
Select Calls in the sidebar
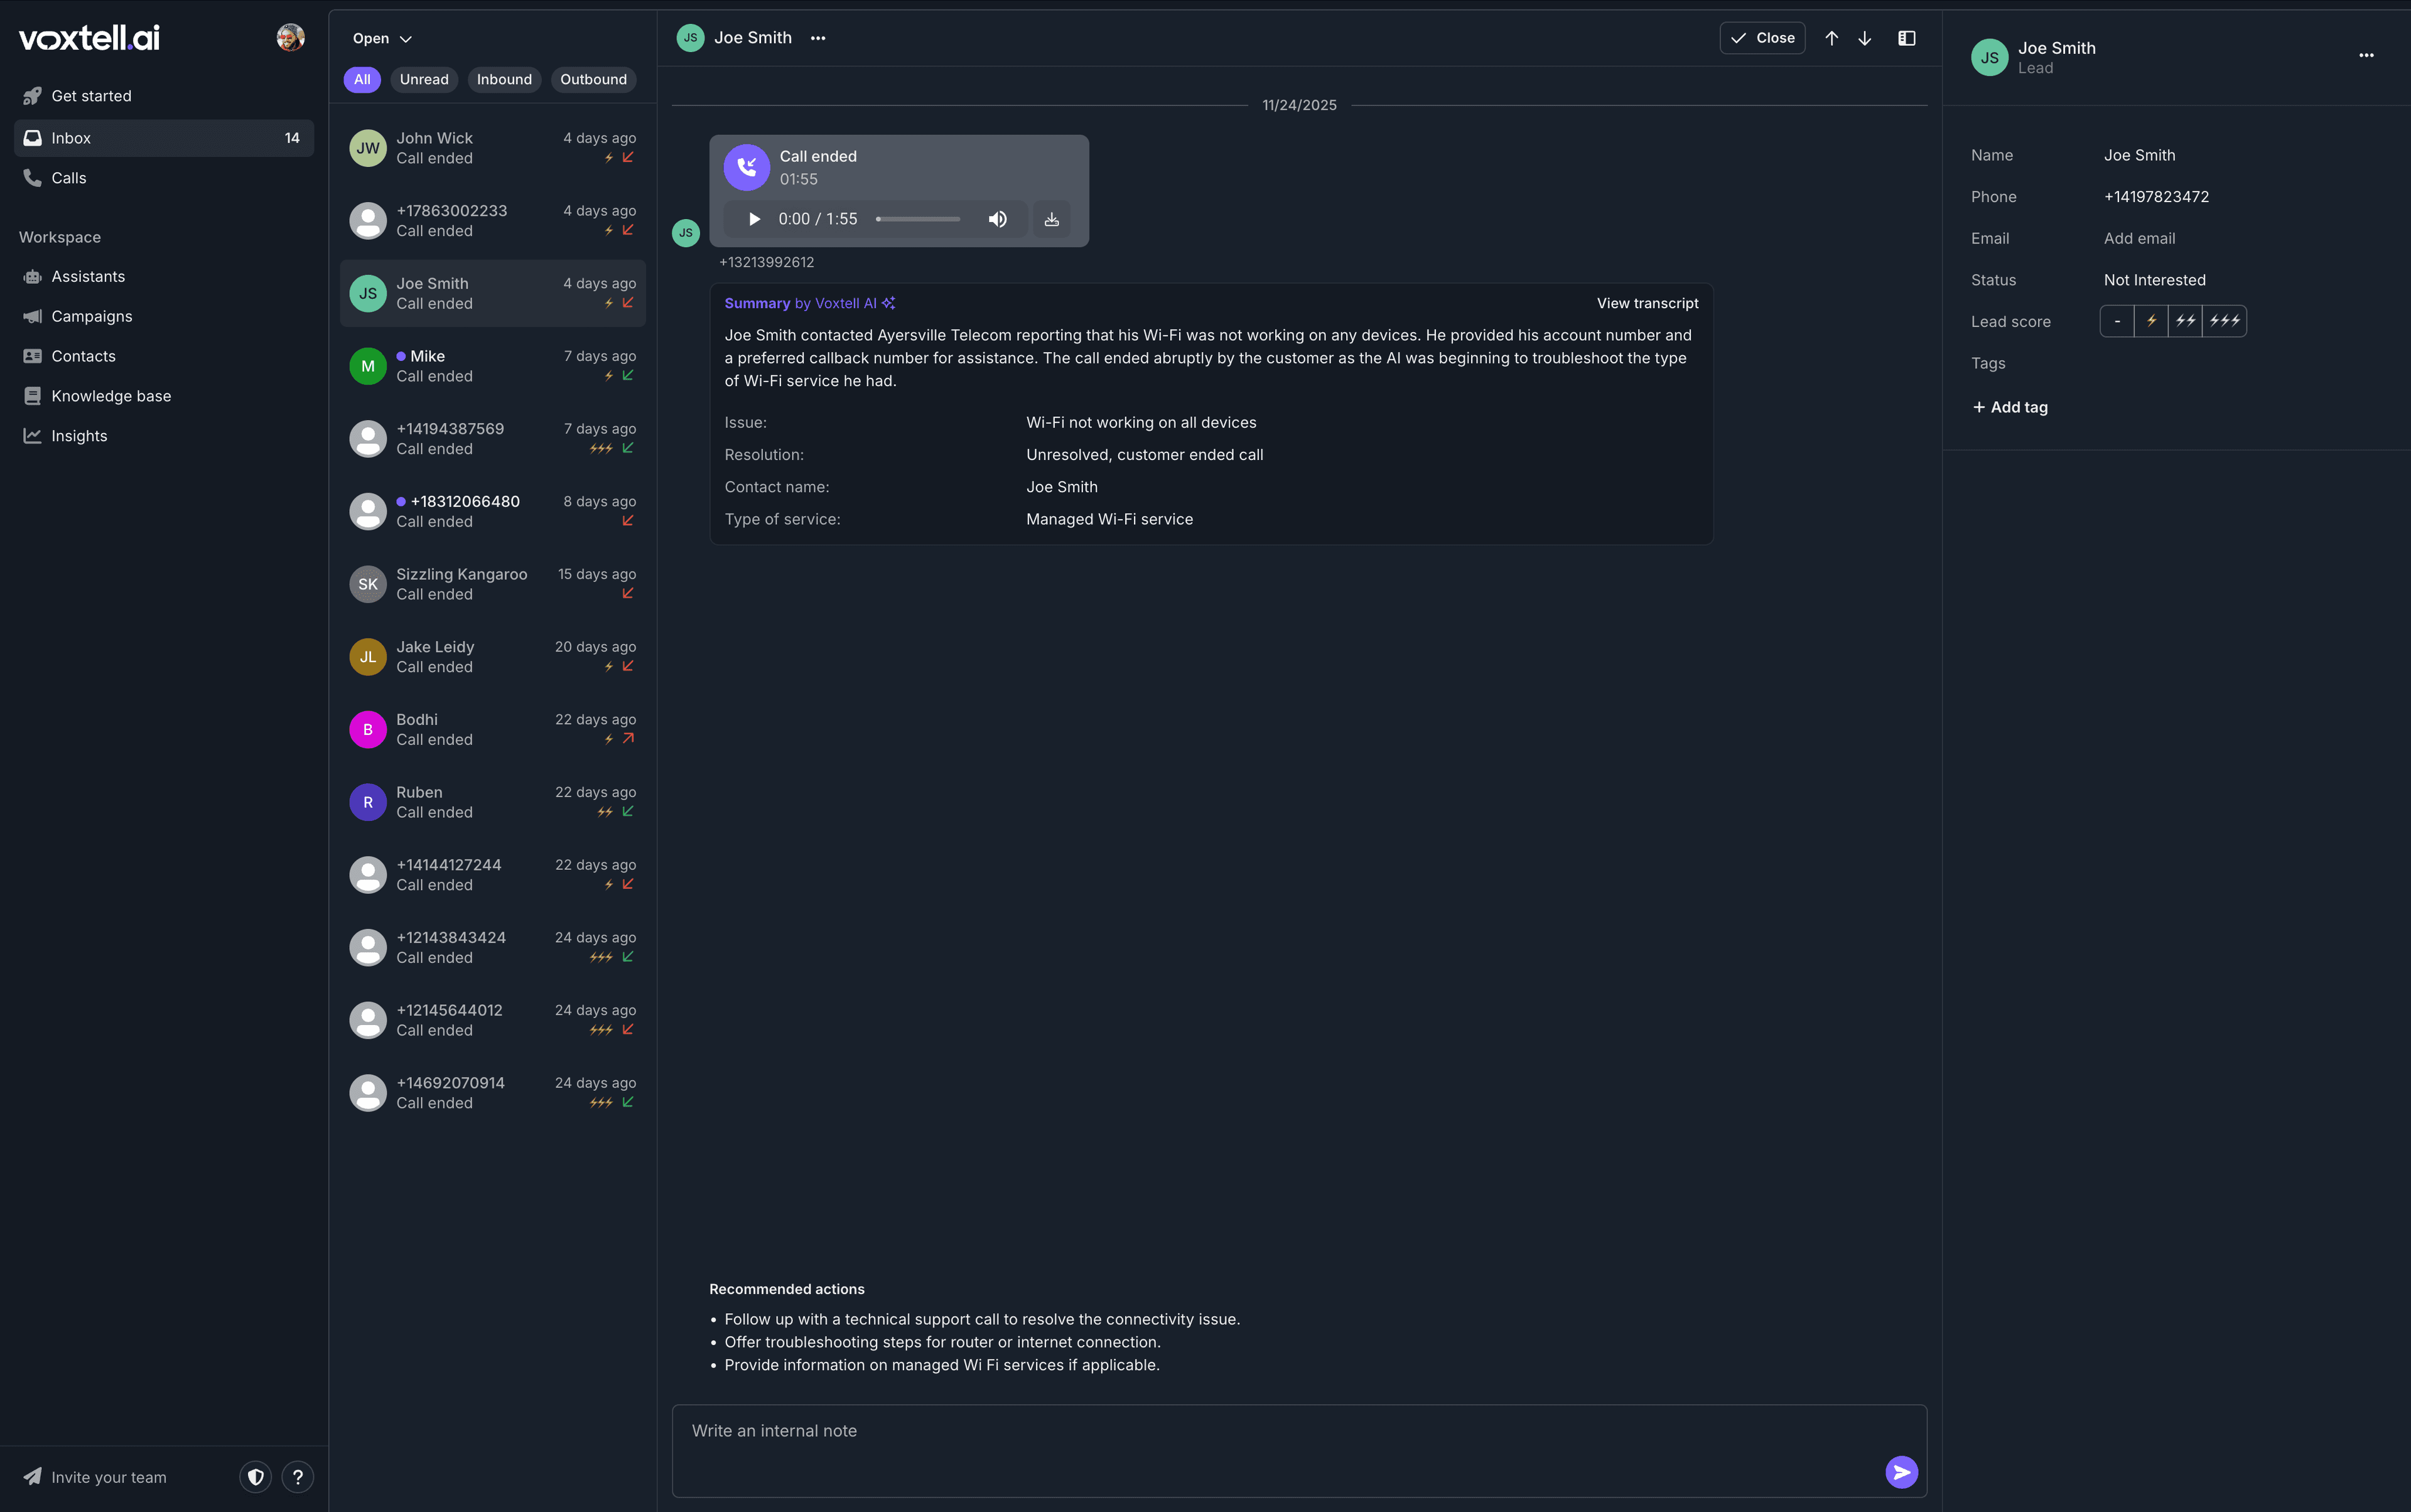(68, 178)
